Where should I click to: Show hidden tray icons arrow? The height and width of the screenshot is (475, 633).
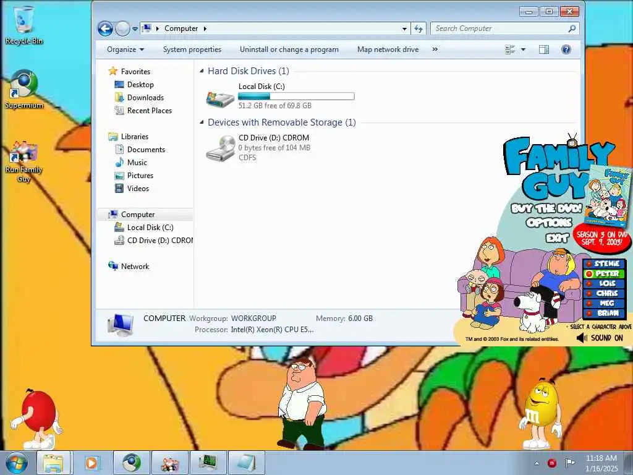point(537,463)
